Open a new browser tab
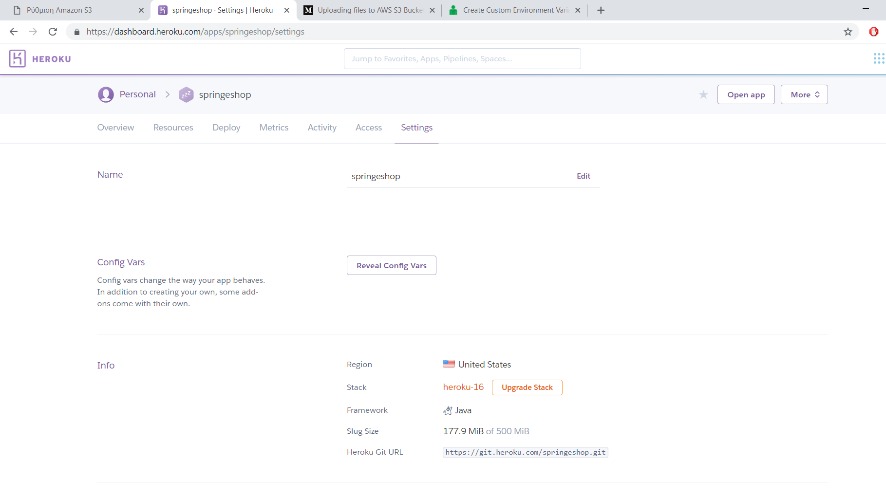This screenshot has width=886, height=498. pyautogui.click(x=601, y=10)
